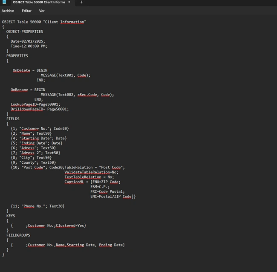
Task: Click the LookupPageID=Page50001; line
Action: pos(35,104)
